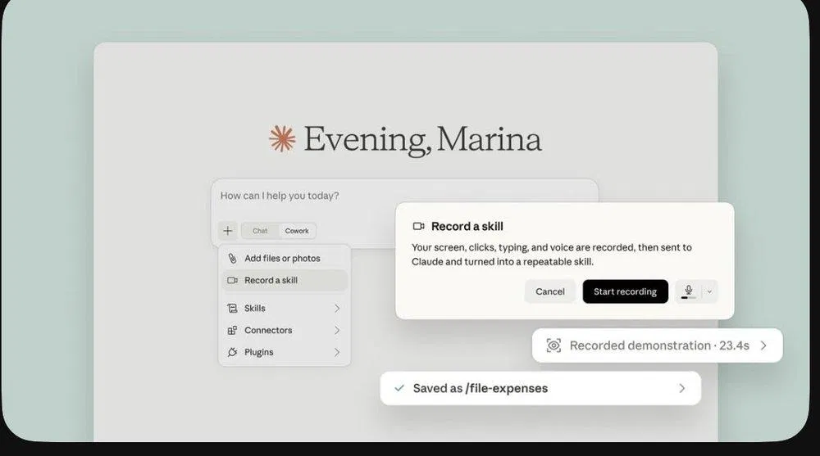Click the Recorded demonstration capture icon
Viewport: 820px width, 456px height.
pyautogui.click(x=553, y=345)
